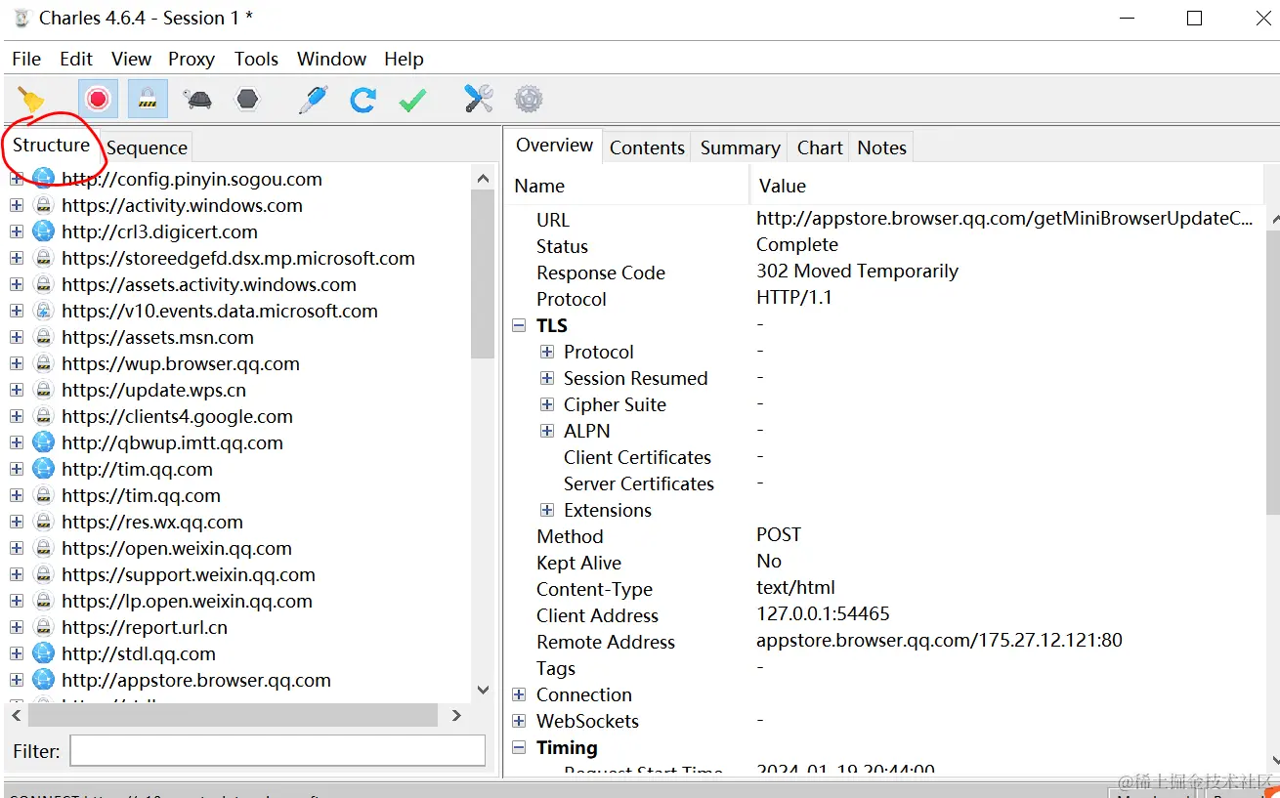The height and width of the screenshot is (798, 1280).
Task: Click the globe icon of http://tim.qq.com
Action: click(43, 469)
